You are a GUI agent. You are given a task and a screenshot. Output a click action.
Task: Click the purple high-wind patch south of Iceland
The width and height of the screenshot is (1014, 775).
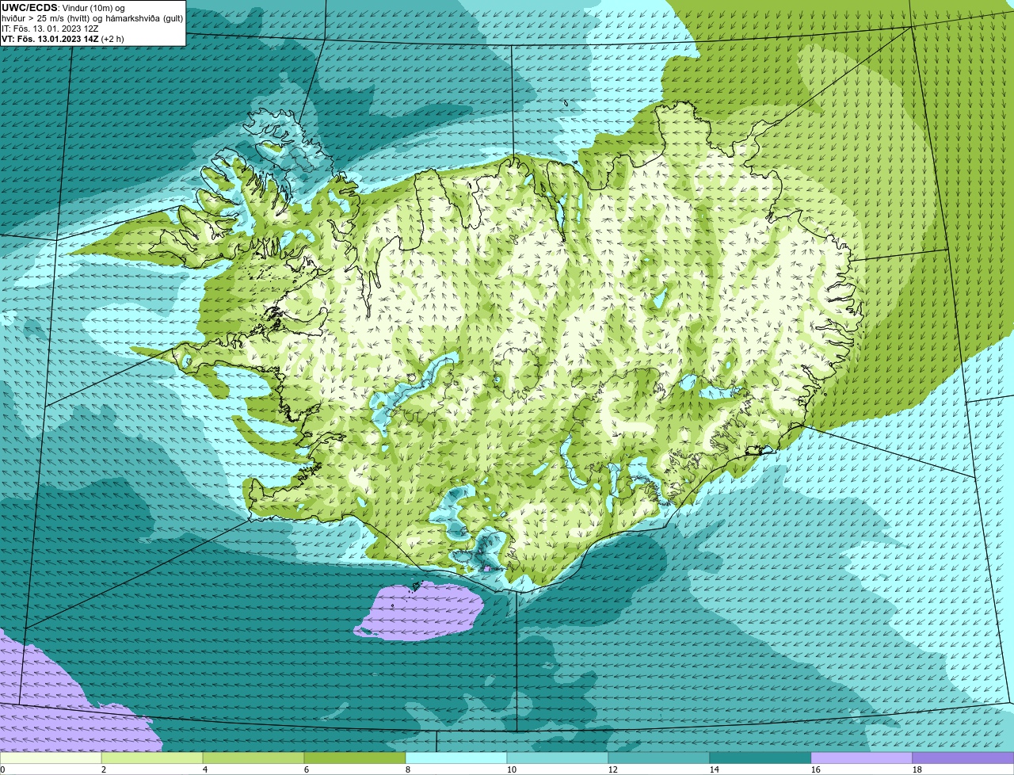[x=420, y=610]
